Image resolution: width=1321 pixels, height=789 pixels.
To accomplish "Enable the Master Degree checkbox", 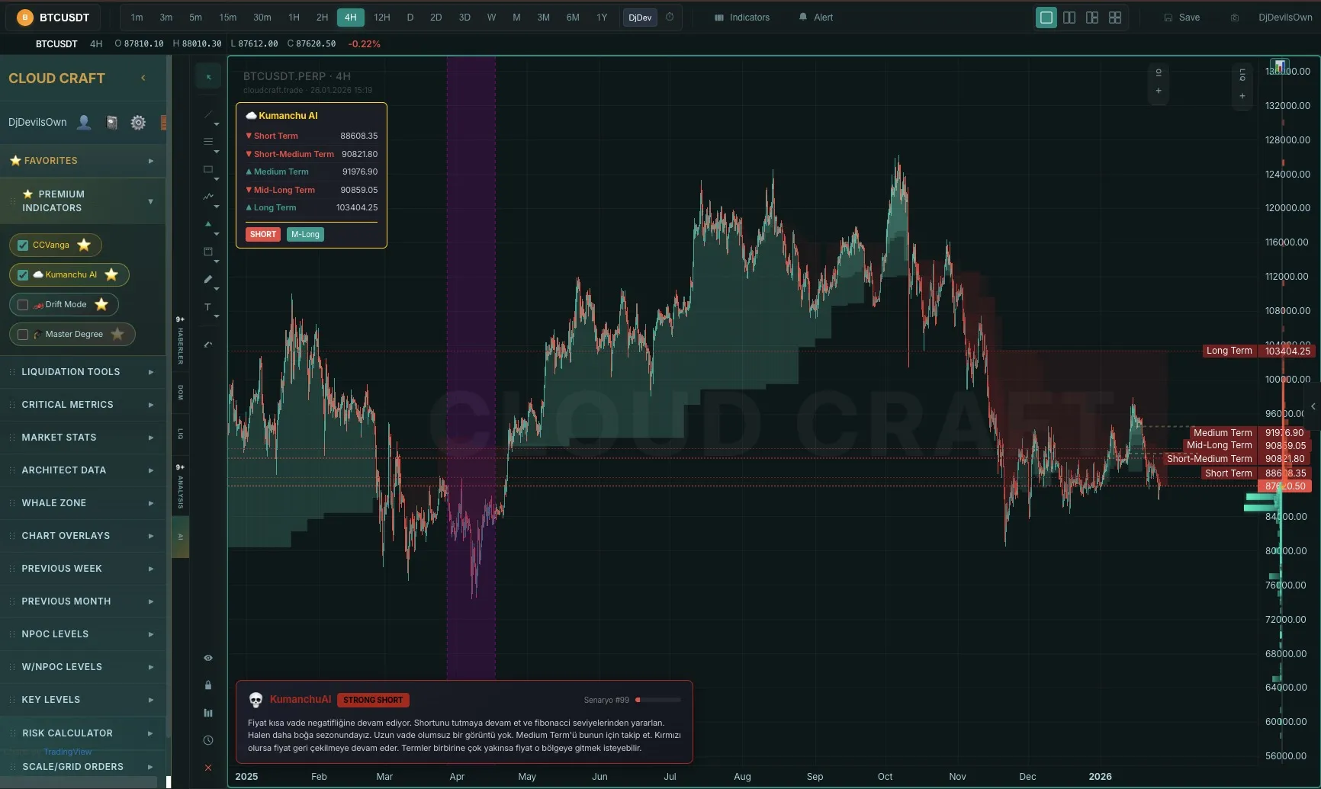I will pos(23,335).
